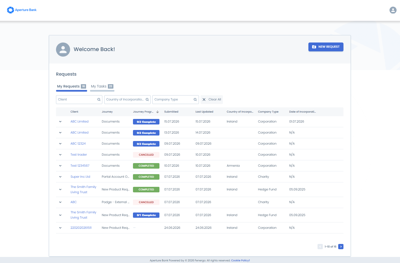Sort by the Company Type column header
The width and height of the screenshot is (400, 263).
[x=268, y=112]
